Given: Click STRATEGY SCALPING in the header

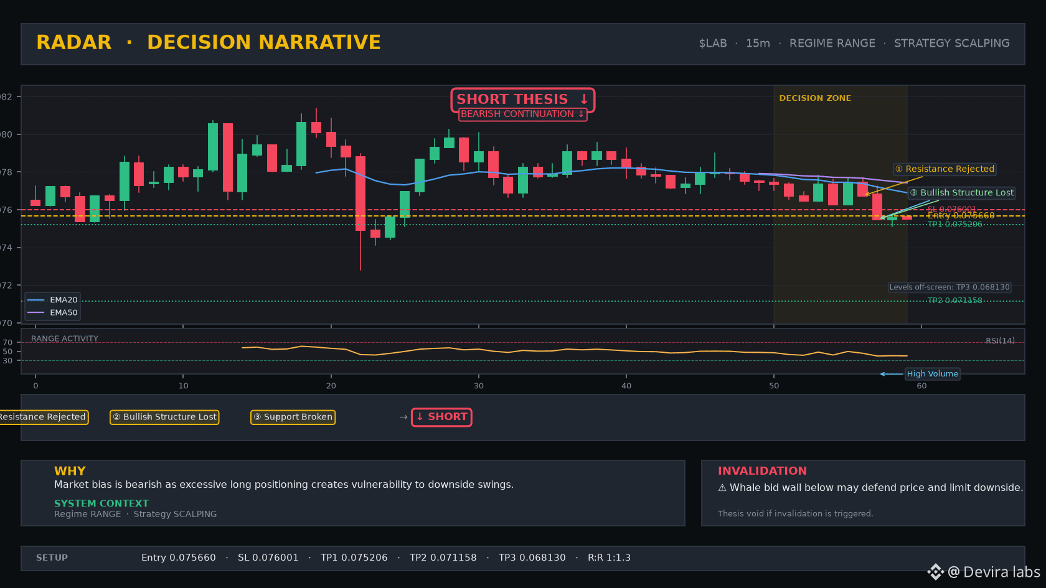Looking at the screenshot, I should [952, 44].
